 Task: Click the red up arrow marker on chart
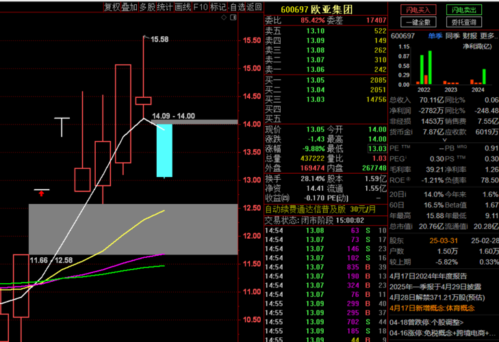[41, 194]
